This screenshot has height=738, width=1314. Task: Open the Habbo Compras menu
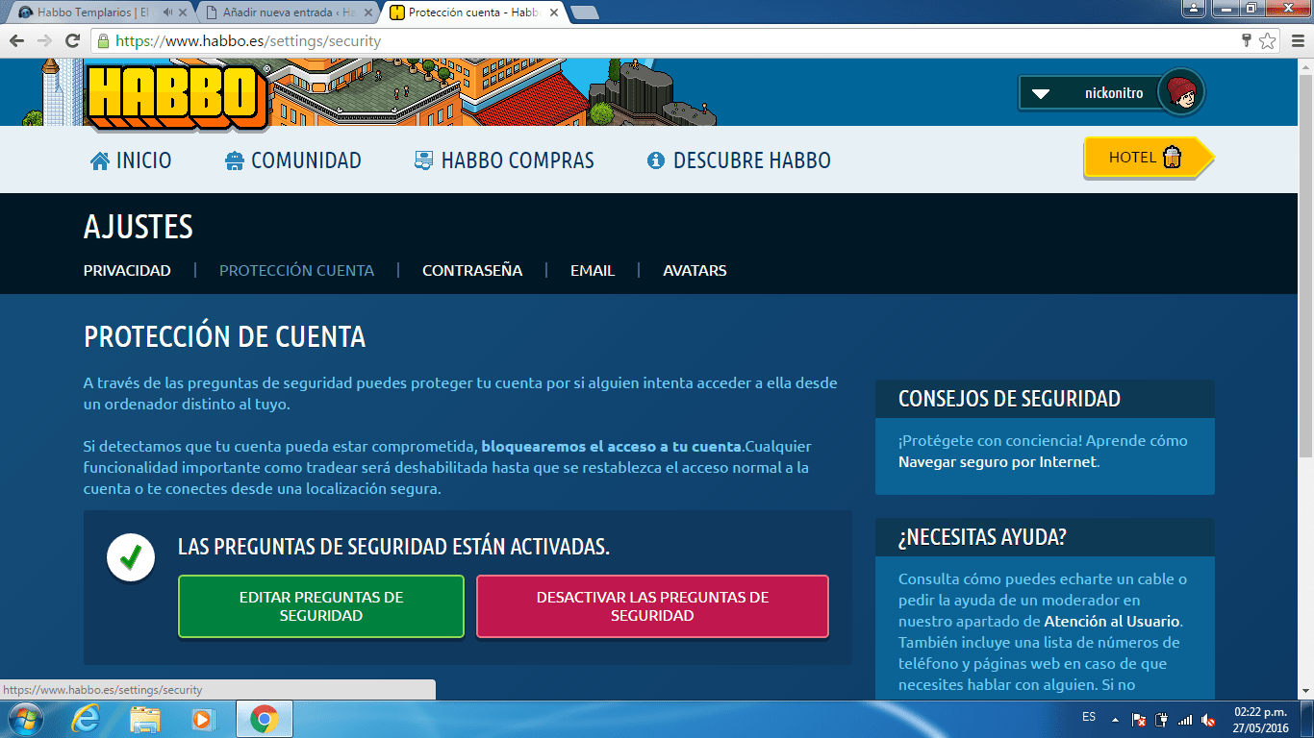coord(504,160)
